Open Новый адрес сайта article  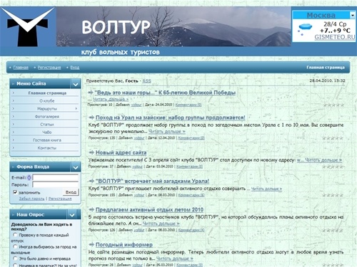pos(121,152)
